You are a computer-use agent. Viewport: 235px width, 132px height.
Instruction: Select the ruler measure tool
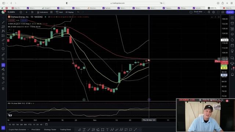point(3,55)
